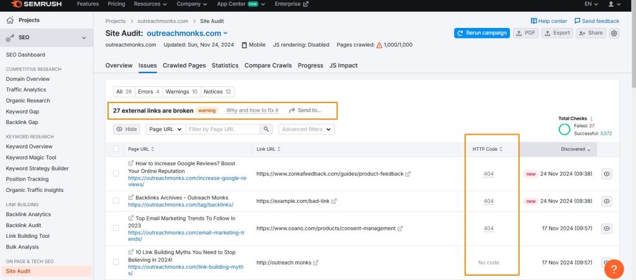Click the Semrush logo
Screen dimensions: 636x280
point(34,4)
